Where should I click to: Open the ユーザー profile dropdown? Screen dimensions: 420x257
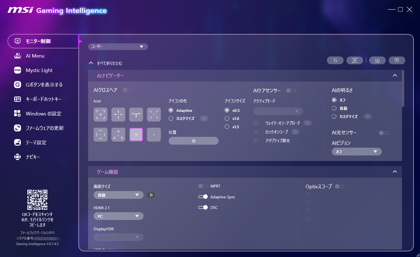pos(118,46)
